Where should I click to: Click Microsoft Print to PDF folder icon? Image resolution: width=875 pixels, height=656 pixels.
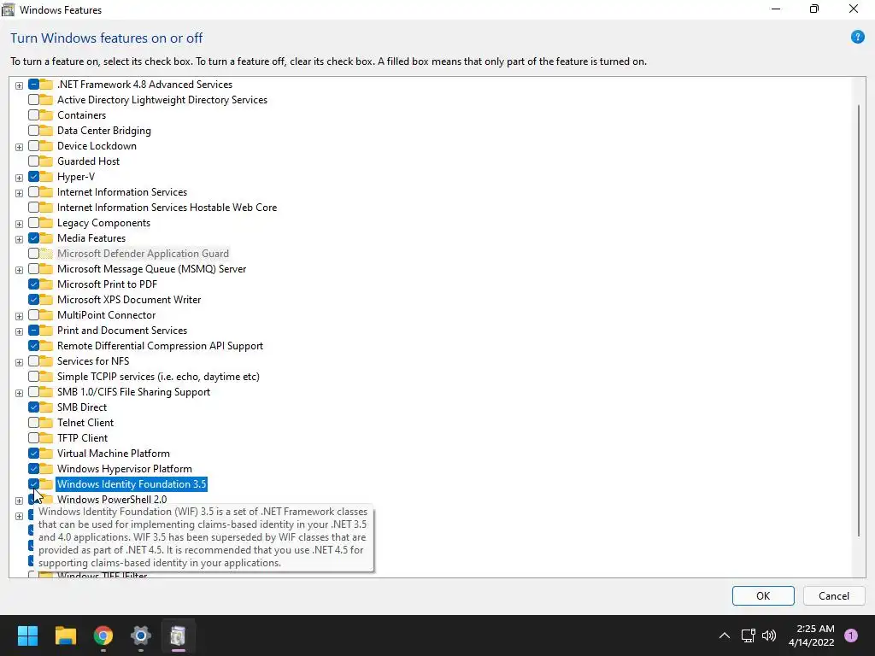46,284
